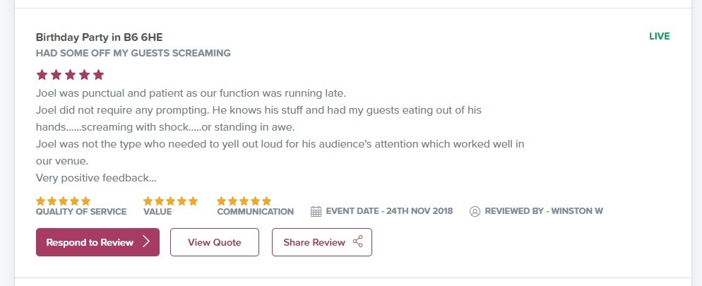Click the reviewer profile icon
Screen dimensions: 702x286
coord(475,211)
